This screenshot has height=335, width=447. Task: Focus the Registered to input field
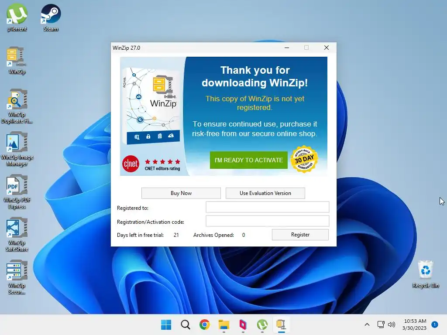click(268, 207)
